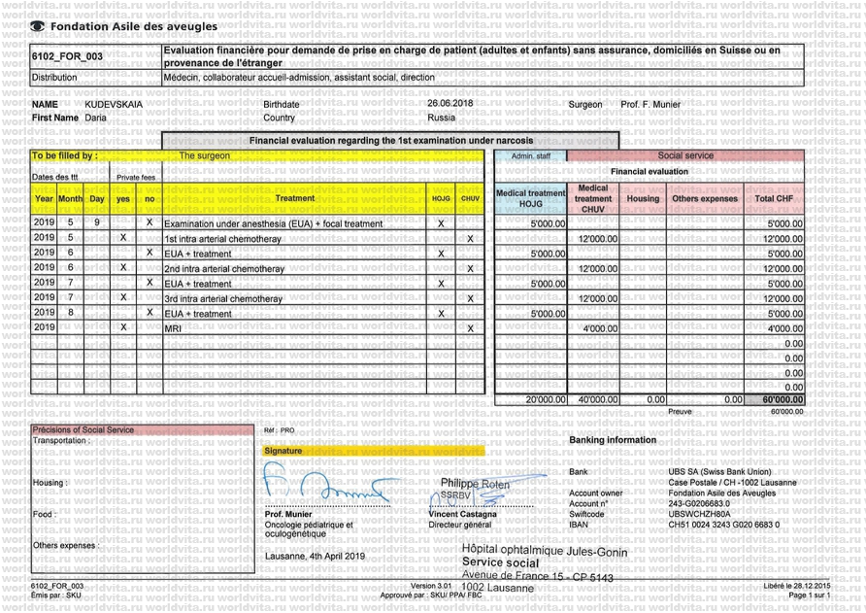Click the surname KUDEVSKAIA

pos(114,105)
